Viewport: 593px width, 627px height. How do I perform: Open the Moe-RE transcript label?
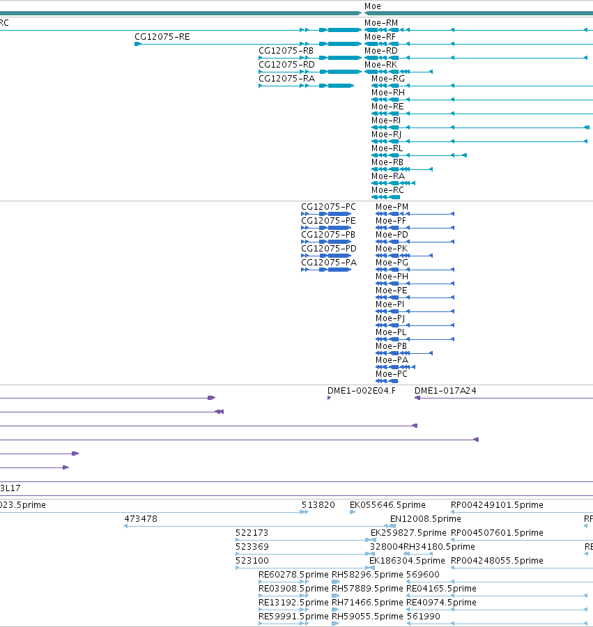[x=387, y=107]
